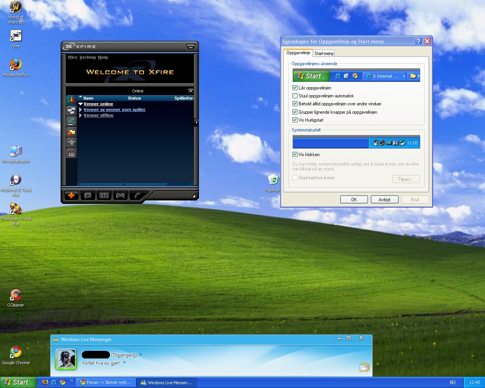Expand the Xfire side panel arrow
Screen dimensions: 485x388
click(196, 122)
